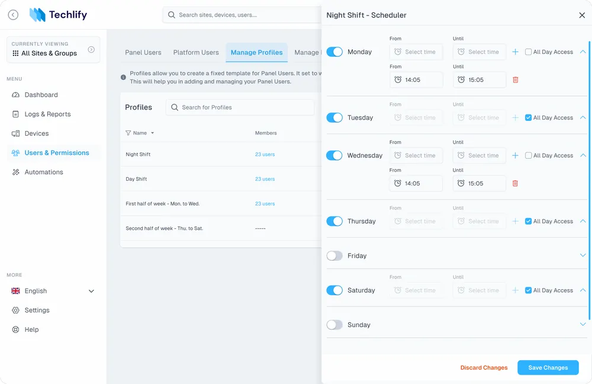This screenshot has width=592, height=384.
Task: Expand the Friday section chevron
Action: (583, 255)
